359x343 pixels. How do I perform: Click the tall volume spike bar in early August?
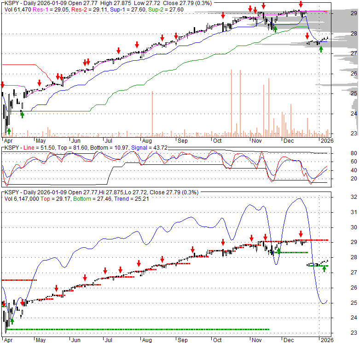click(152, 114)
